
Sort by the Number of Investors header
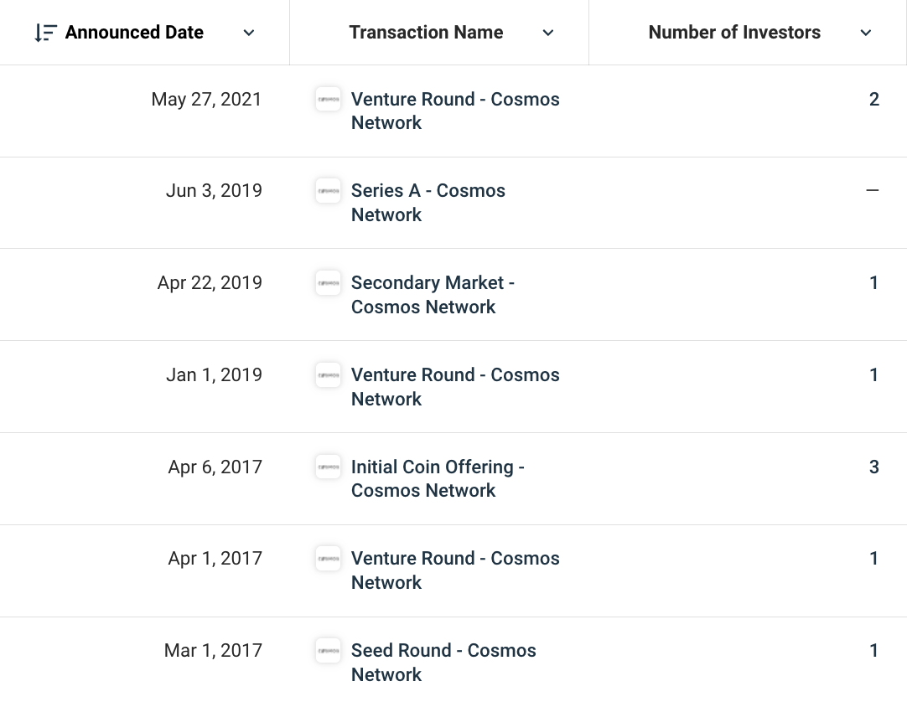coord(734,33)
